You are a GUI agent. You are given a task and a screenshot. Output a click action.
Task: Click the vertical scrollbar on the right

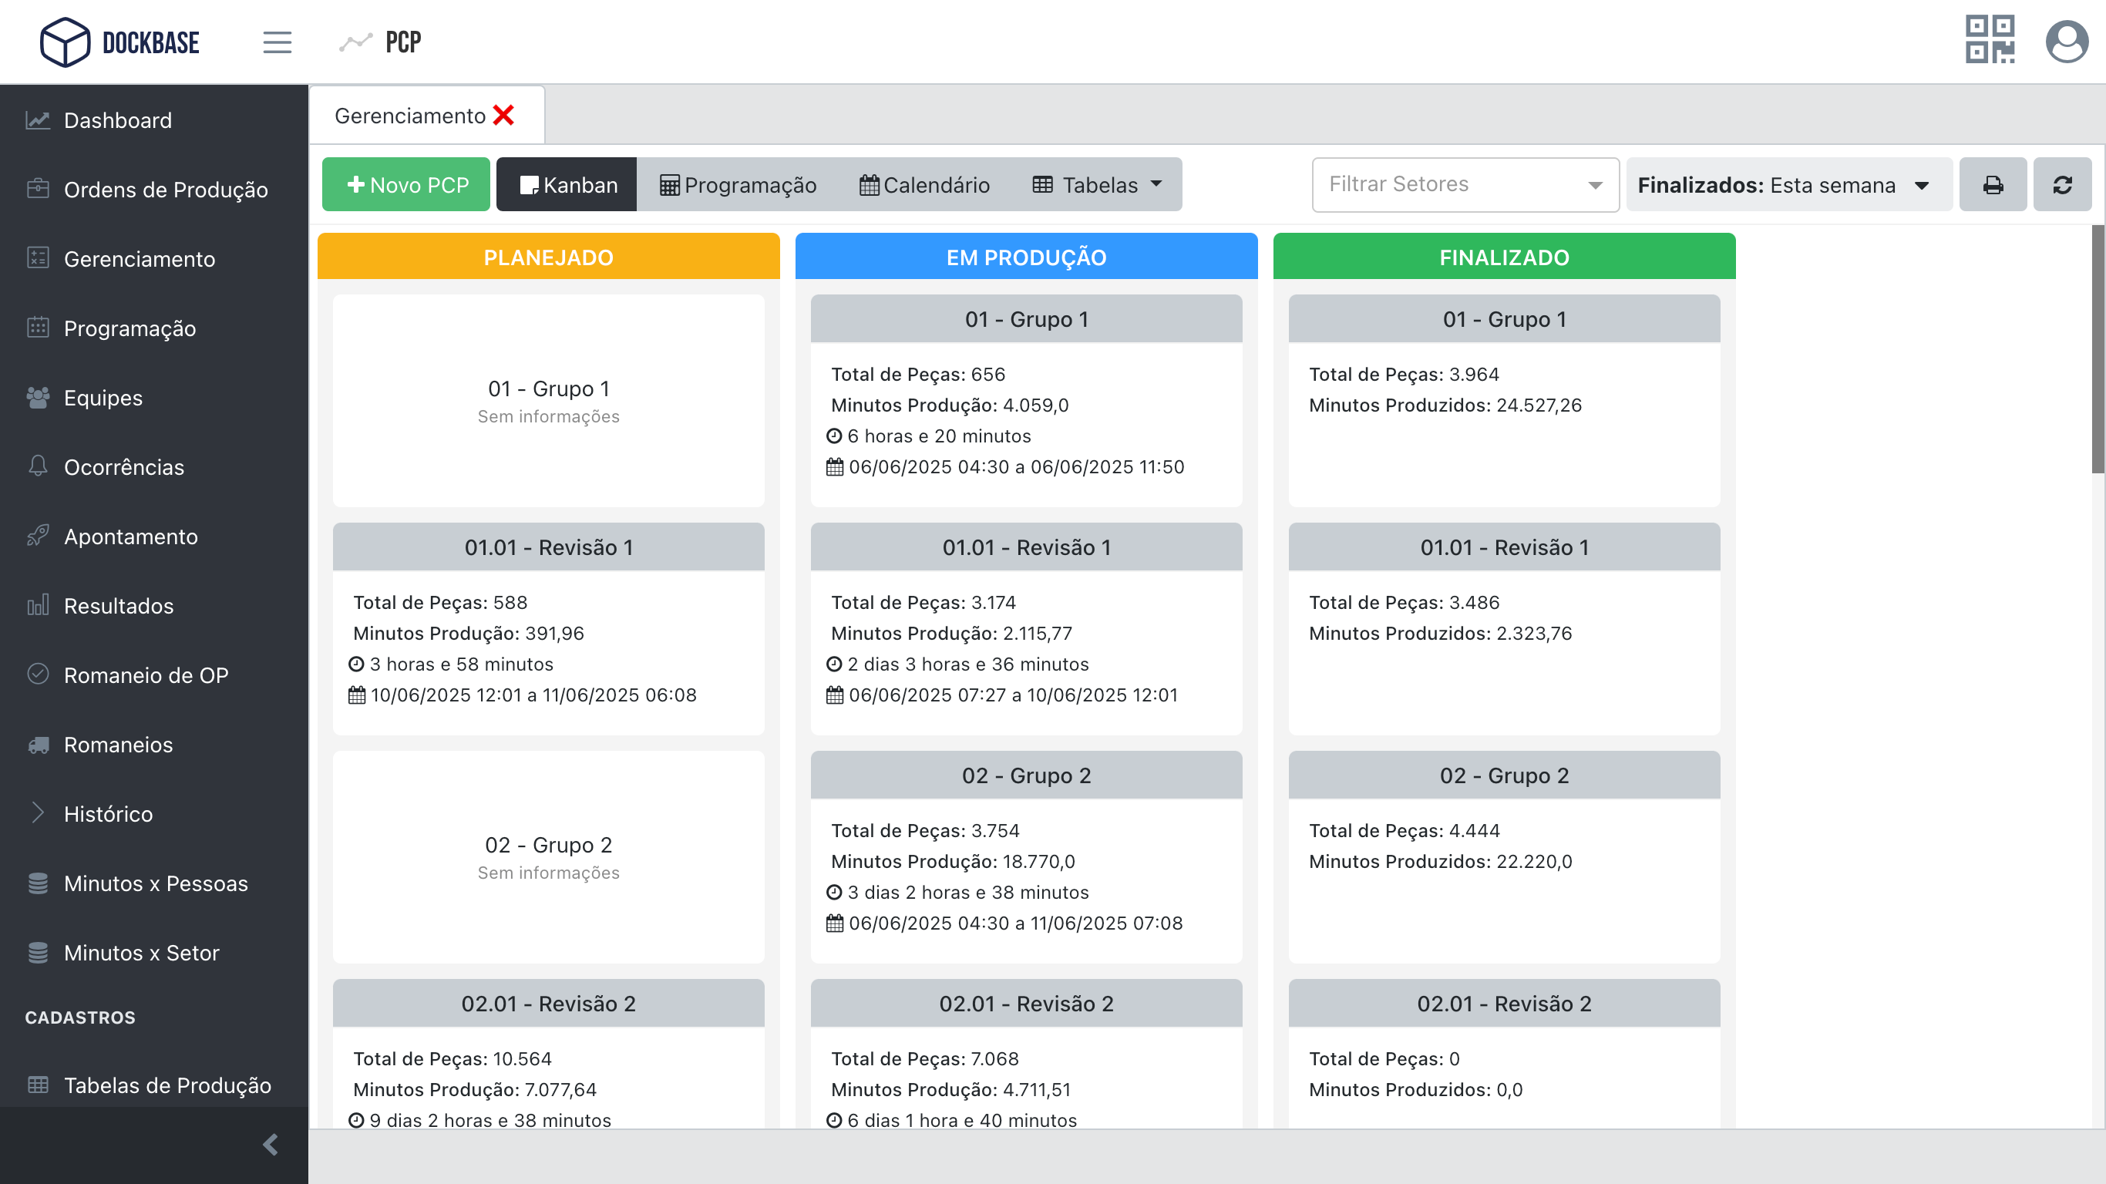point(2097,351)
